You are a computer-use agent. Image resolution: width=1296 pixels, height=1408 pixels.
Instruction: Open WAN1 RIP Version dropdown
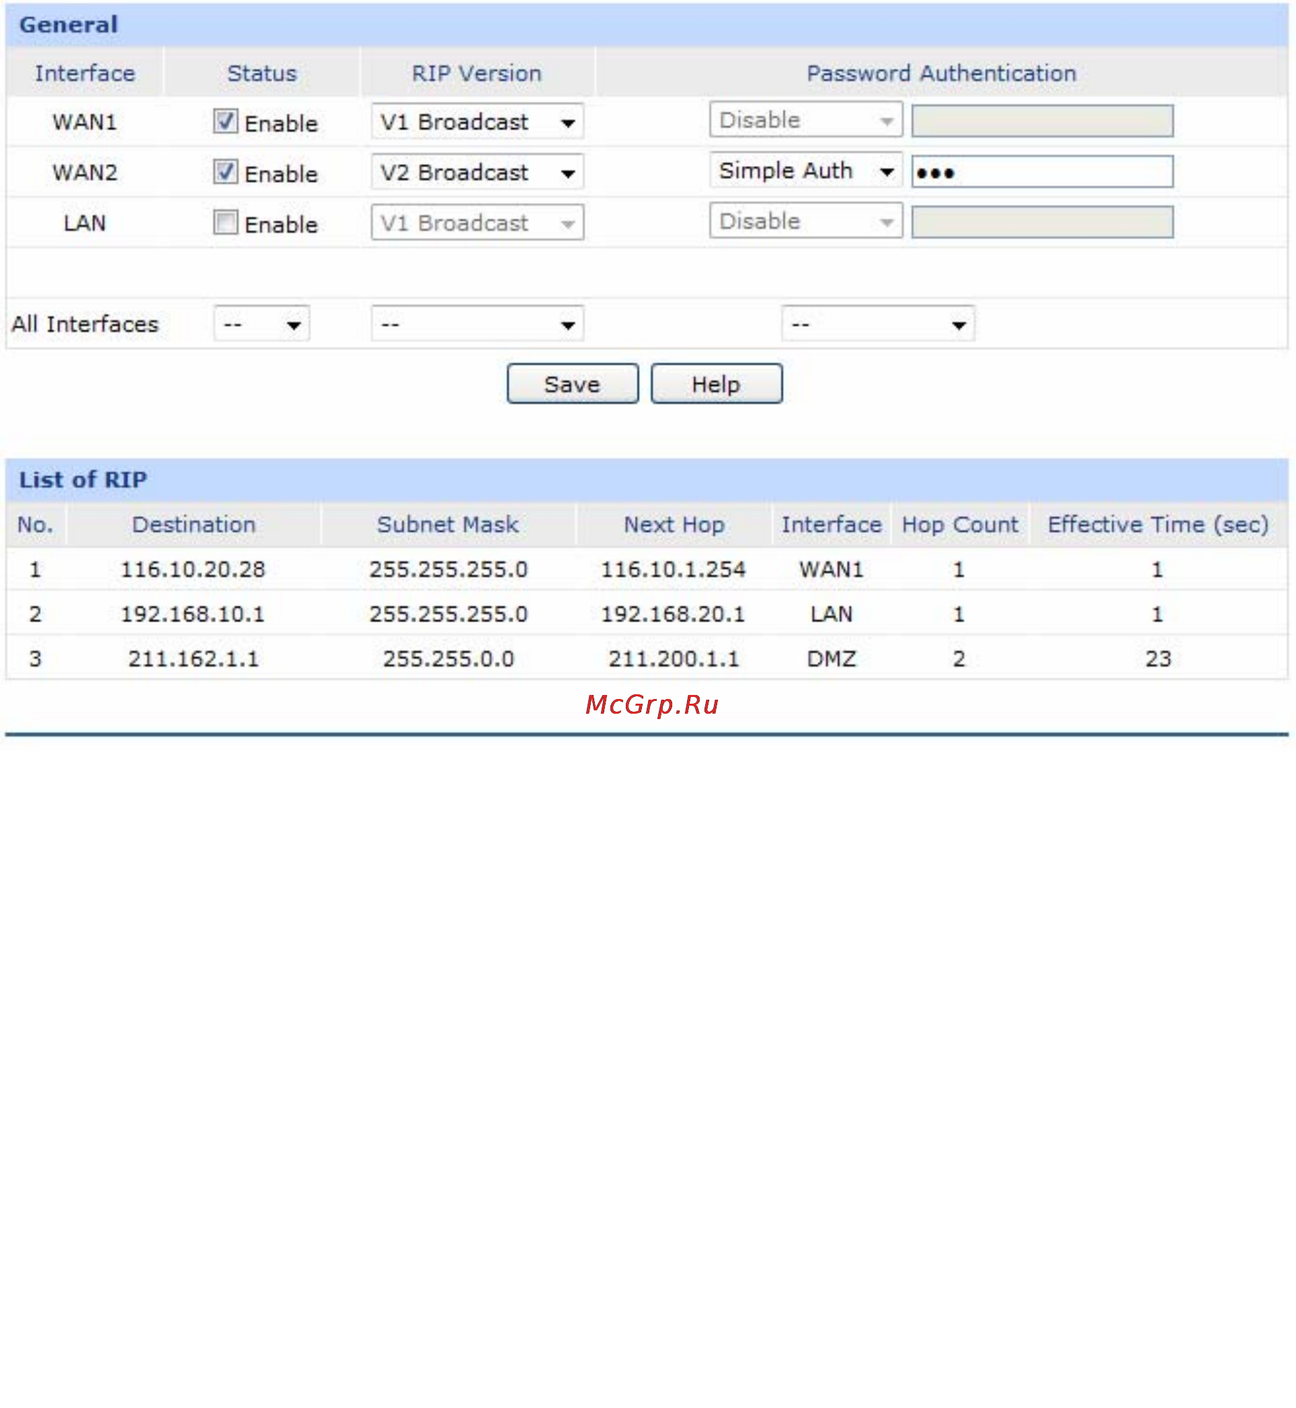pos(477,121)
